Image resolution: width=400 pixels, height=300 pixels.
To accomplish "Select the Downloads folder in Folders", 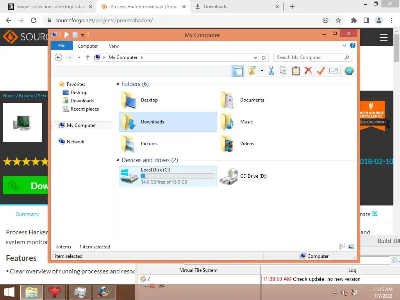I will pyautogui.click(x=167, y=122).
